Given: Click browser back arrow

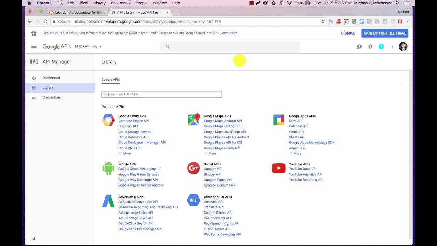Looking at the screenshot, I should coord(30,21).
